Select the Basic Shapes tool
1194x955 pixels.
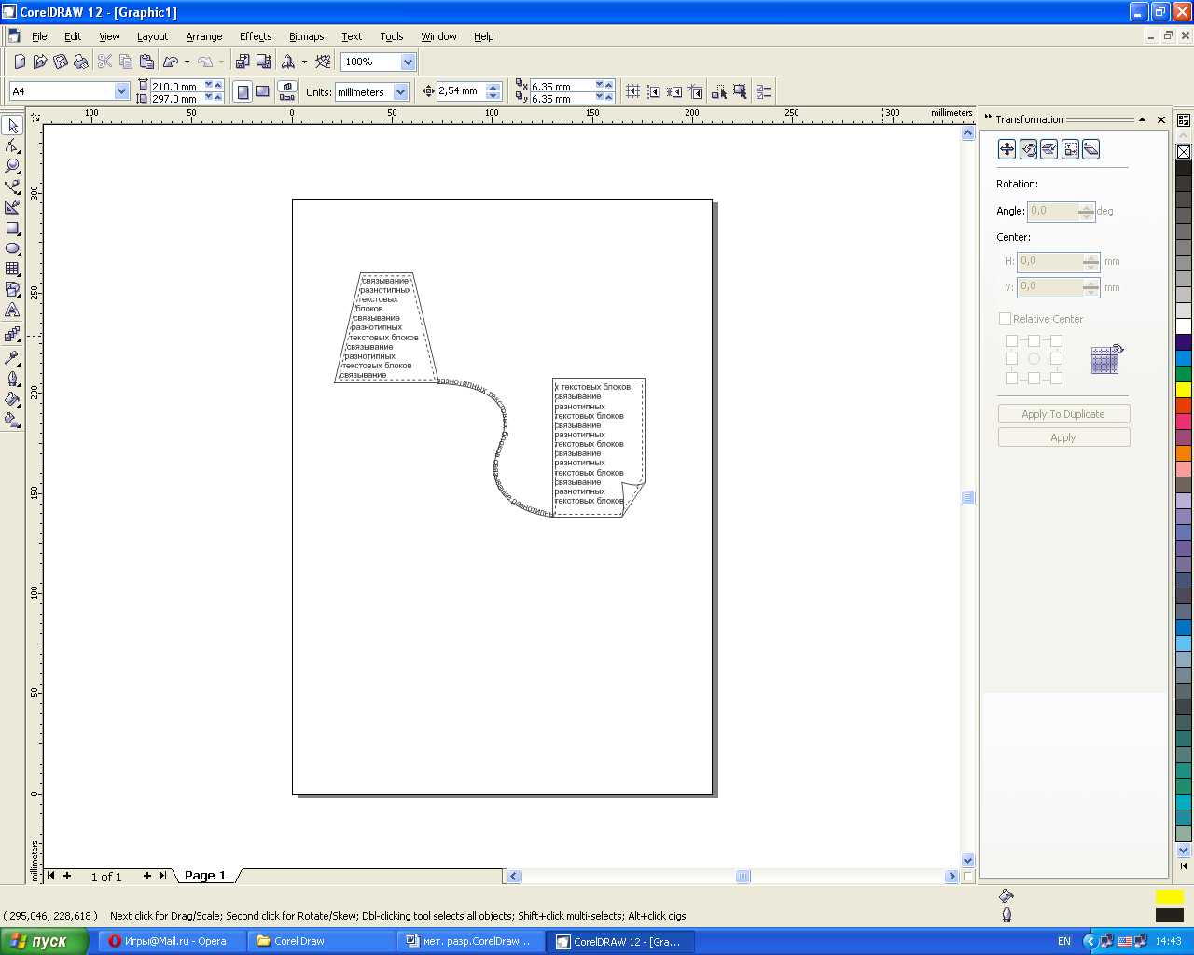pyautogui.click(x=12, y=290)
